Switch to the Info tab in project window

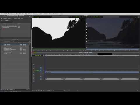(x=22, y=18)
